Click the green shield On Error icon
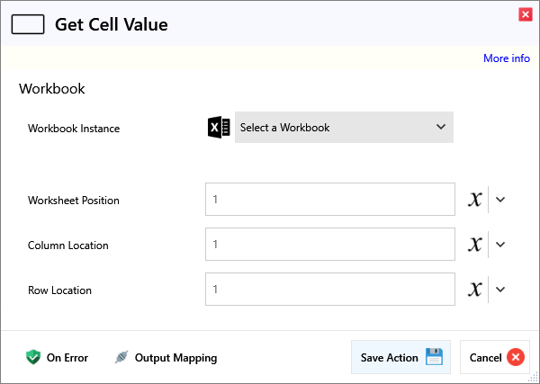This screenshot has width=540, height=384. tap(33, 357)
